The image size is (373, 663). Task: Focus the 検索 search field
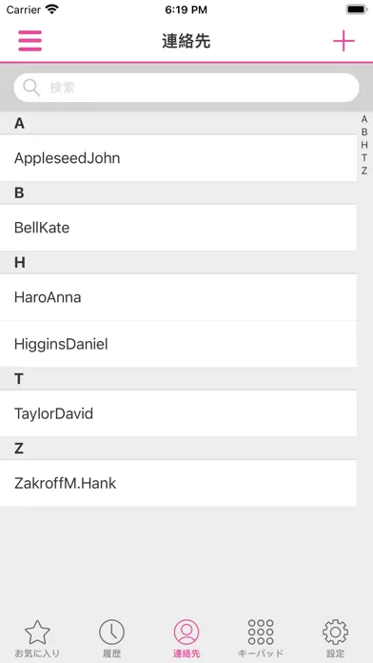[186, 88]
